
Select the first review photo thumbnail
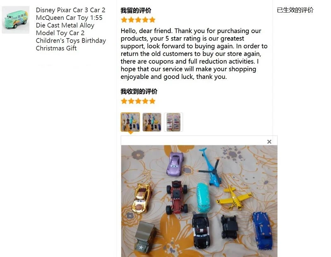130,122
